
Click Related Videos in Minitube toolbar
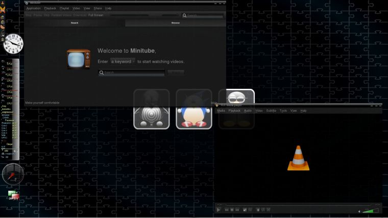[61, 15]
